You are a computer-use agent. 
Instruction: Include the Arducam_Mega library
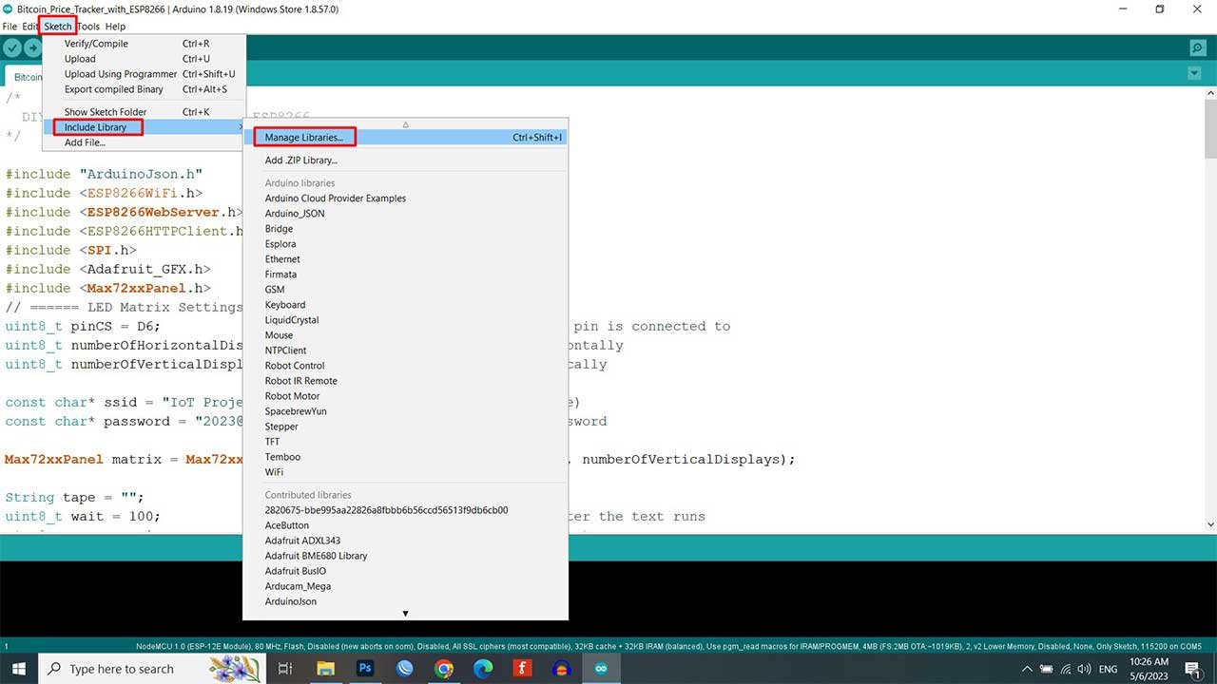click(407, 586)
